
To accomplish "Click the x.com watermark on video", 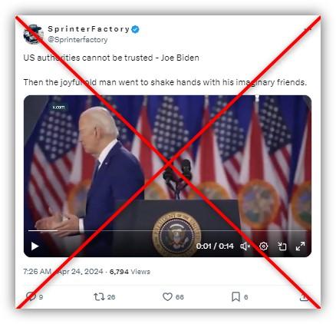I will [x=58, y=107].
